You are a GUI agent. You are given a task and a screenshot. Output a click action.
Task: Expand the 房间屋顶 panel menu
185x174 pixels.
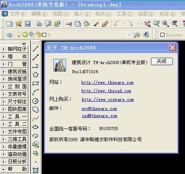[x=14, y=79]
